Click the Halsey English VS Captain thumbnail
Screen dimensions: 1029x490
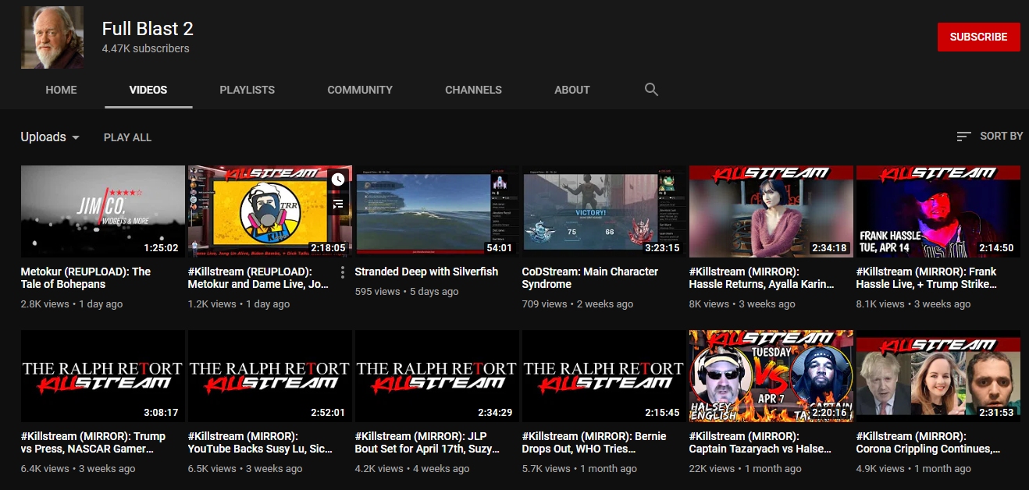[771, 375]
